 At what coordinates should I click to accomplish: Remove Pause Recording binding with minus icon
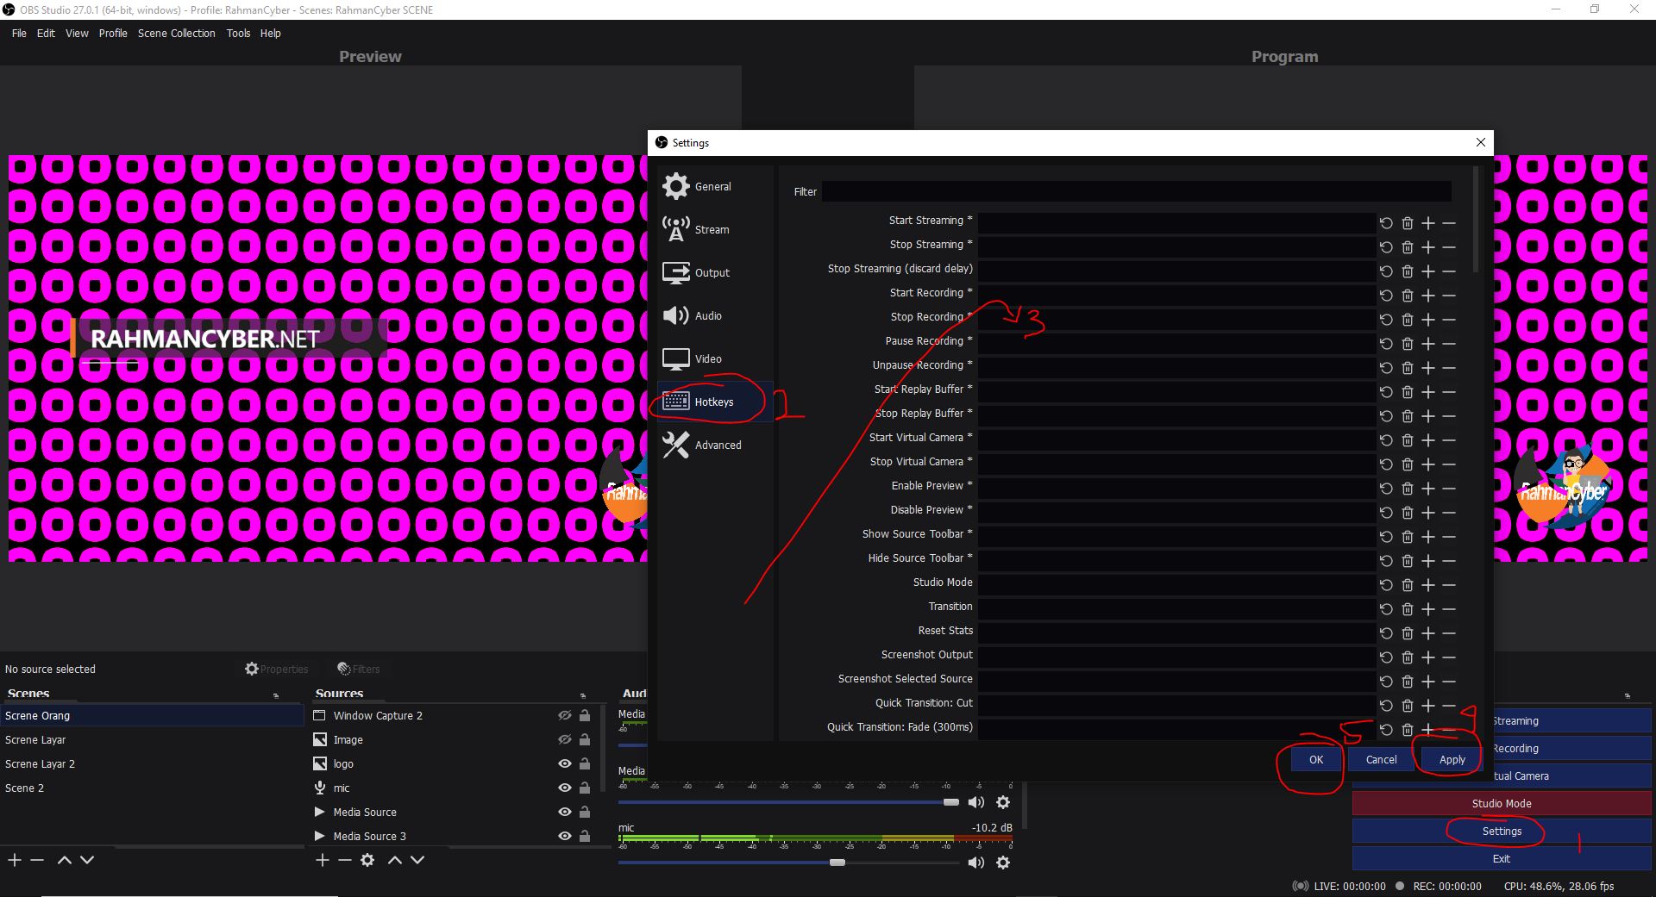click(x=1449, y=344)
